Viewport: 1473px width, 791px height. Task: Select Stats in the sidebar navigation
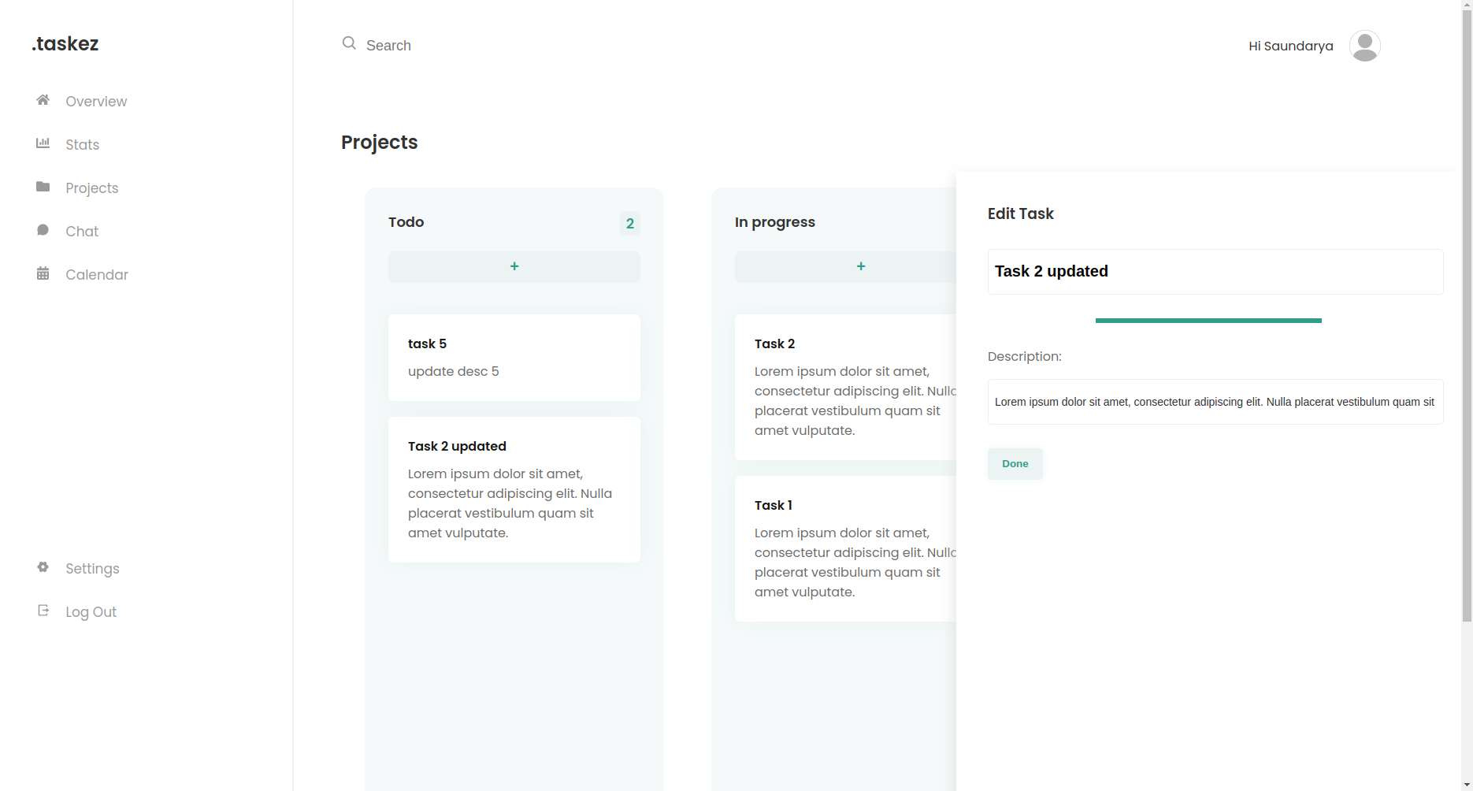(82, 144)
